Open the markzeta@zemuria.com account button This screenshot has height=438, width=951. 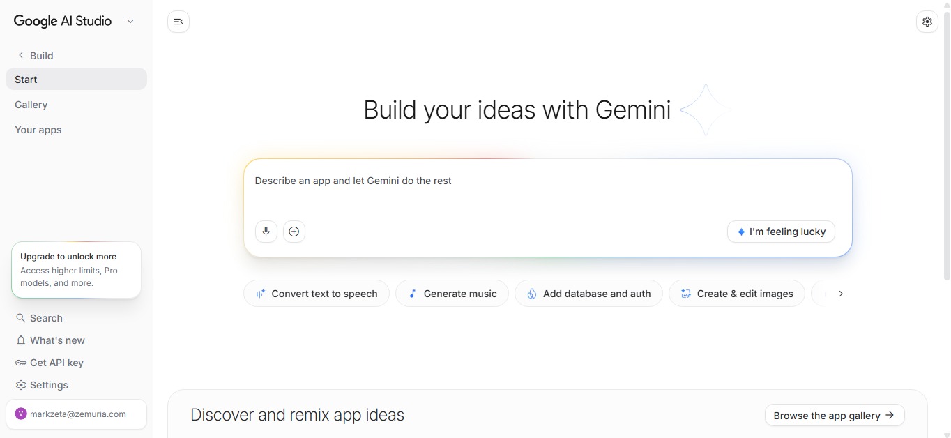[76, 414]
